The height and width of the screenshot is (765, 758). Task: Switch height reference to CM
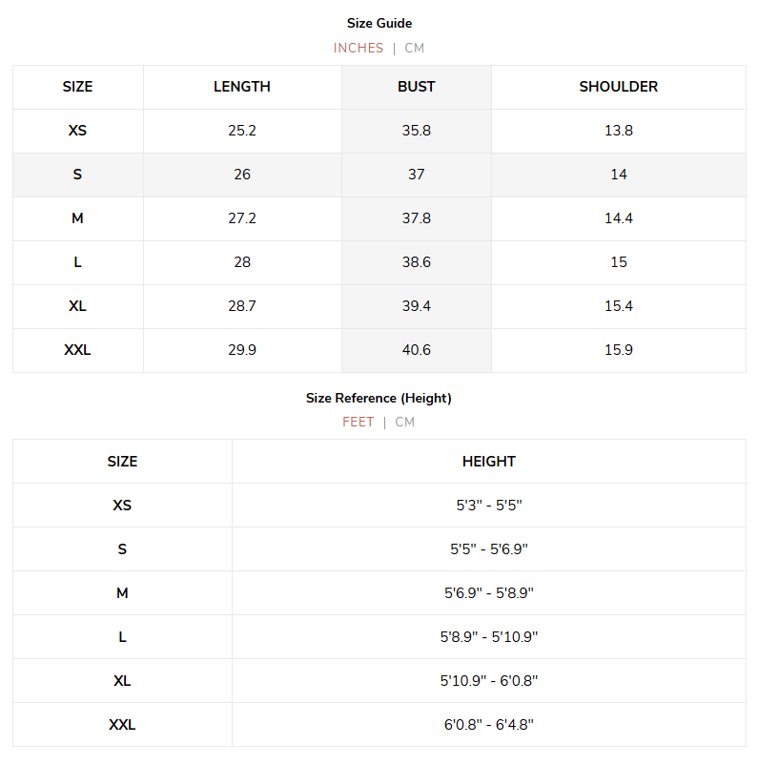(x=404, y=422)
